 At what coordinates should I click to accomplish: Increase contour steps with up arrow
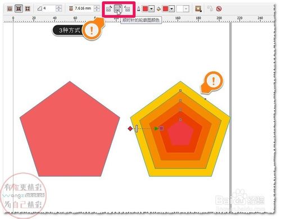(x=59, y=7)
